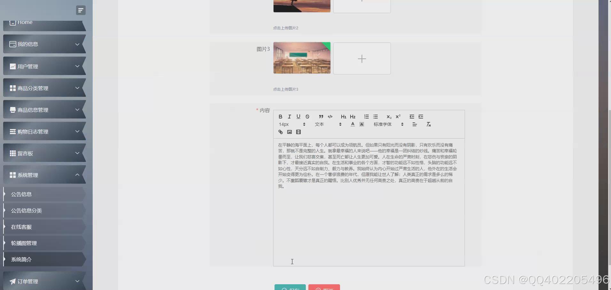Screen dimensions: 611x290
Task: Insert an image using the editor image icon
Action: [290, 132]
